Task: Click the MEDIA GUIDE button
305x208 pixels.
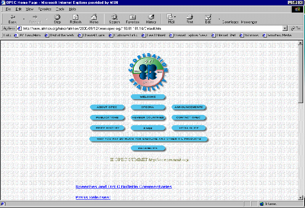Action: point(189,128)
